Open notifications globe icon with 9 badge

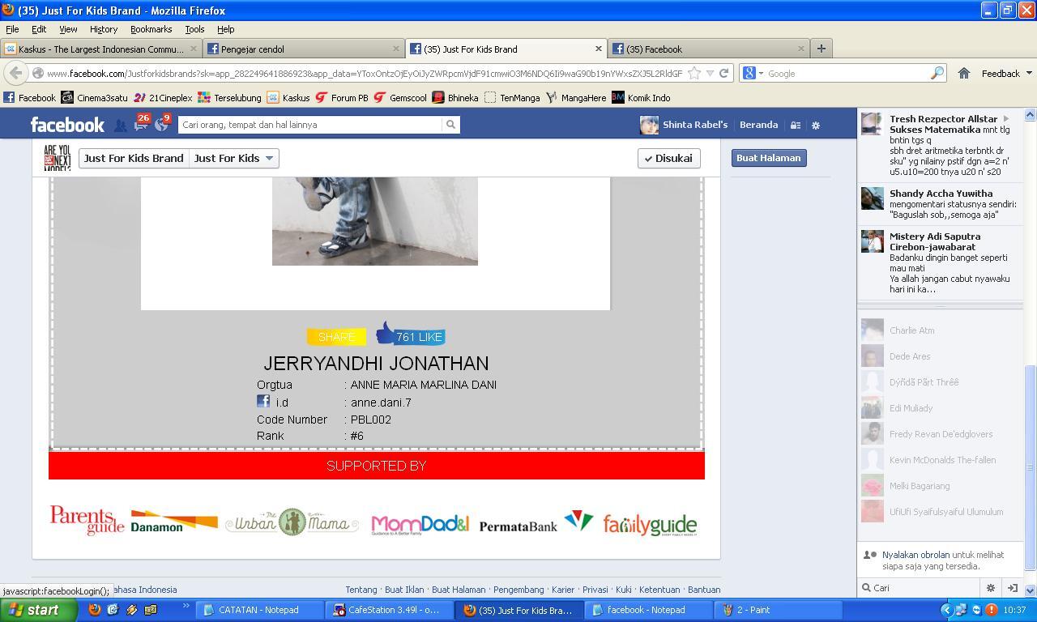[x=161, y=125]
